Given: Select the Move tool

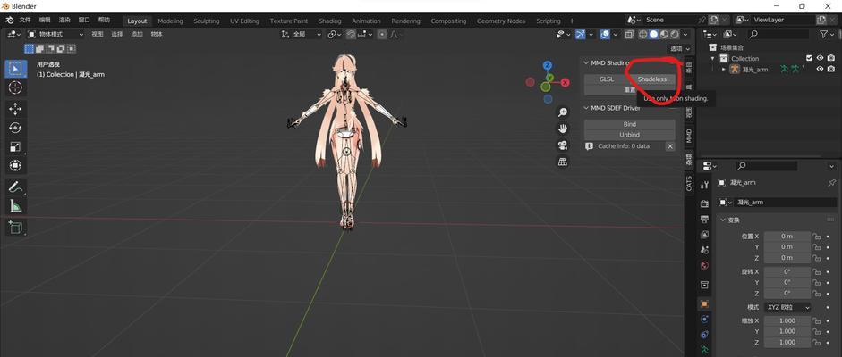Looking at the screenshot, I should point(15,109).
